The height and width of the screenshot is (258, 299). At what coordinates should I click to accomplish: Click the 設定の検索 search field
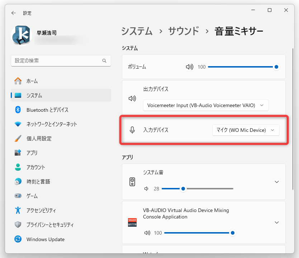pos(61,61)
